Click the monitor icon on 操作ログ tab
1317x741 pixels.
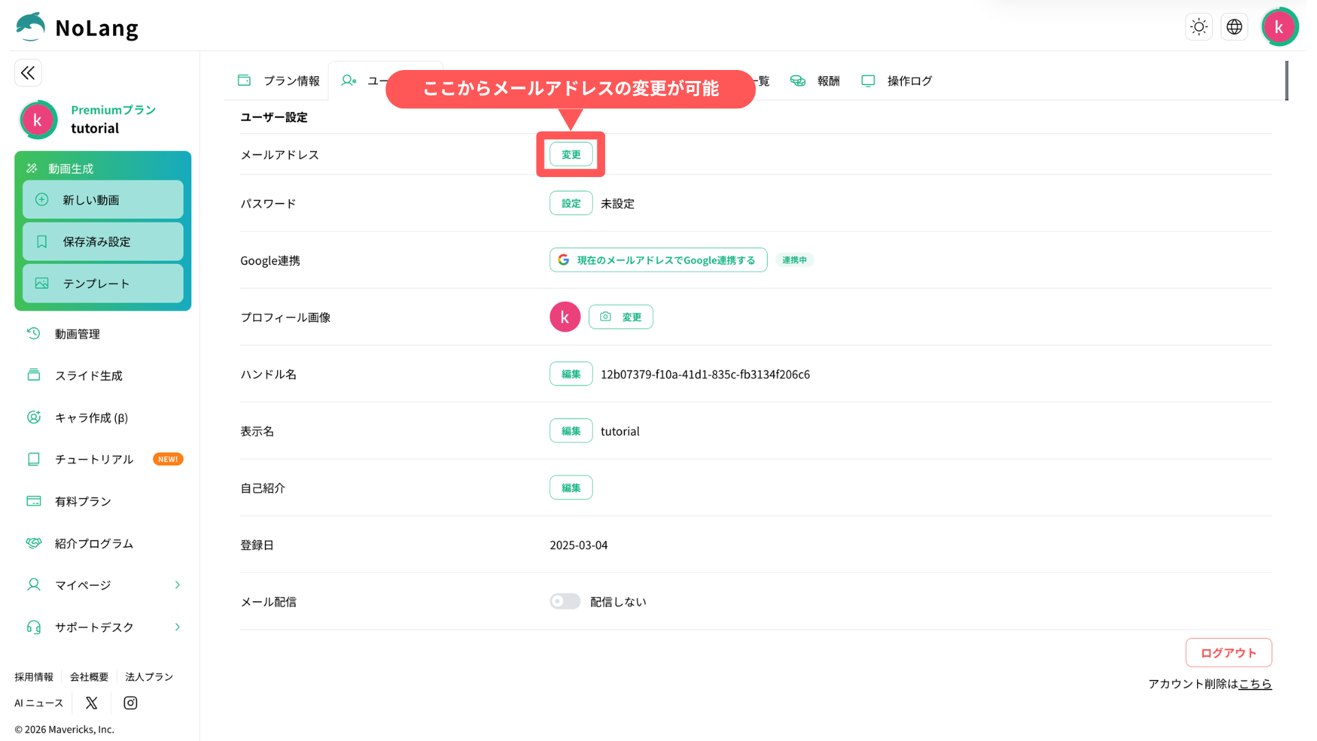(x=868, y=81)
